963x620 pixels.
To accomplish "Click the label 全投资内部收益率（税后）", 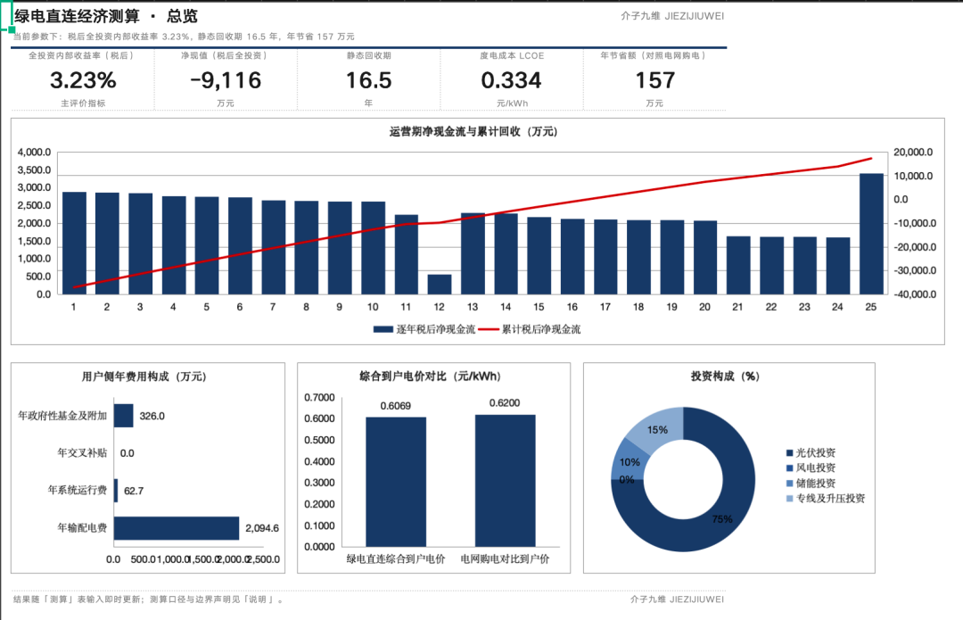I will (x=82, y=55).
